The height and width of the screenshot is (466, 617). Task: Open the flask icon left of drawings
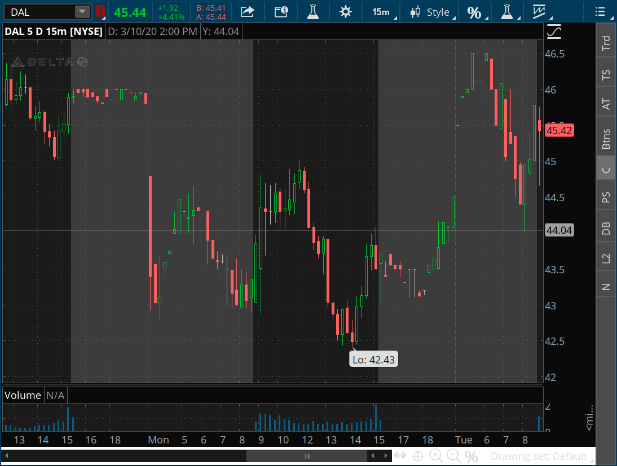pos(507,12)
